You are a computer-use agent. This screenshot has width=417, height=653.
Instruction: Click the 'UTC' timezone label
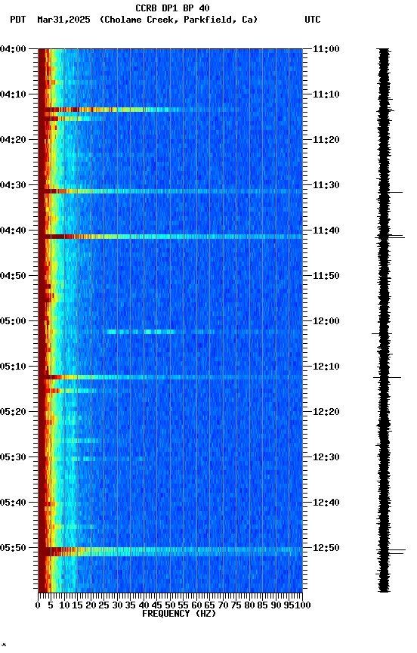tap(313, 20)
